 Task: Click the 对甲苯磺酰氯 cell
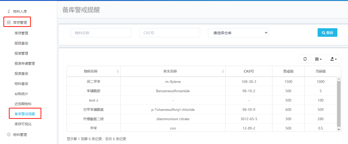tap(94, 110)
